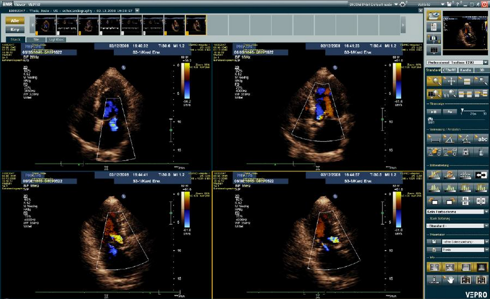
Task: Click the help question mark icon
Action: (457, 4)
